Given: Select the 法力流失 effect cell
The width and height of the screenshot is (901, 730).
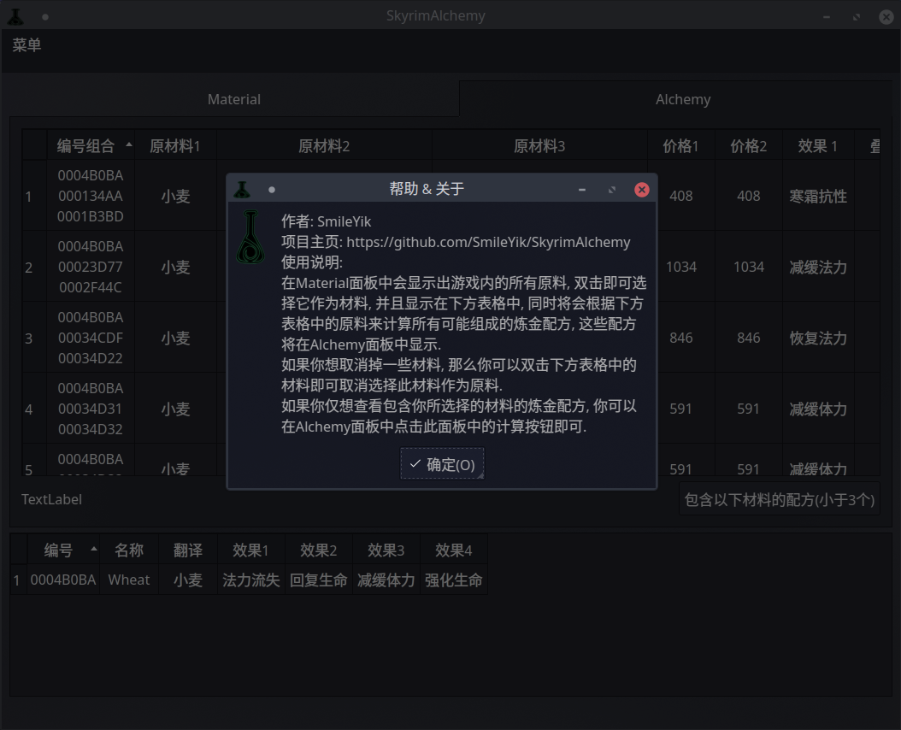Looking at the screenshot, I should [250, 580].
